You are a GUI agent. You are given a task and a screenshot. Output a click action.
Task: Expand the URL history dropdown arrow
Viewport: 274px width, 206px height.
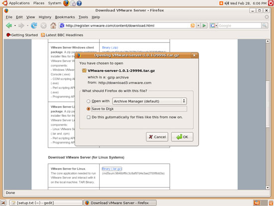[x=198, y=25]
